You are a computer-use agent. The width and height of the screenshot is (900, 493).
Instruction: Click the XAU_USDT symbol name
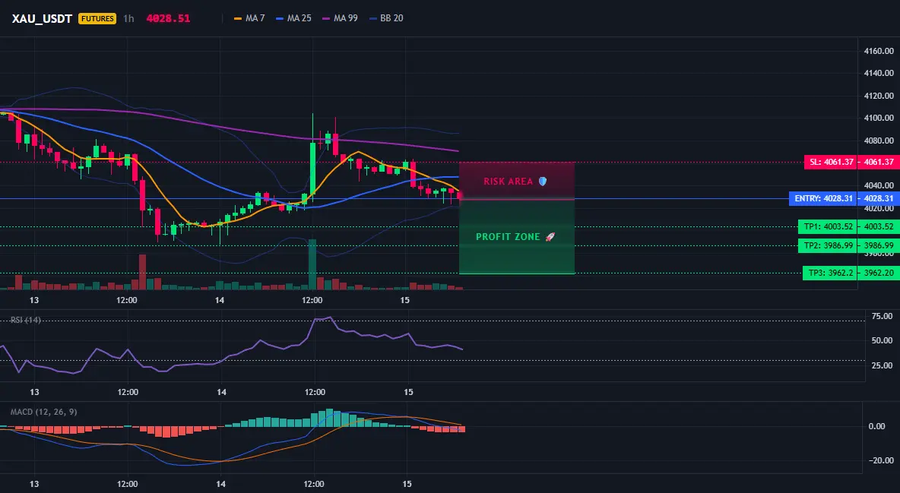pyautogui.click(x=42, y=18)
